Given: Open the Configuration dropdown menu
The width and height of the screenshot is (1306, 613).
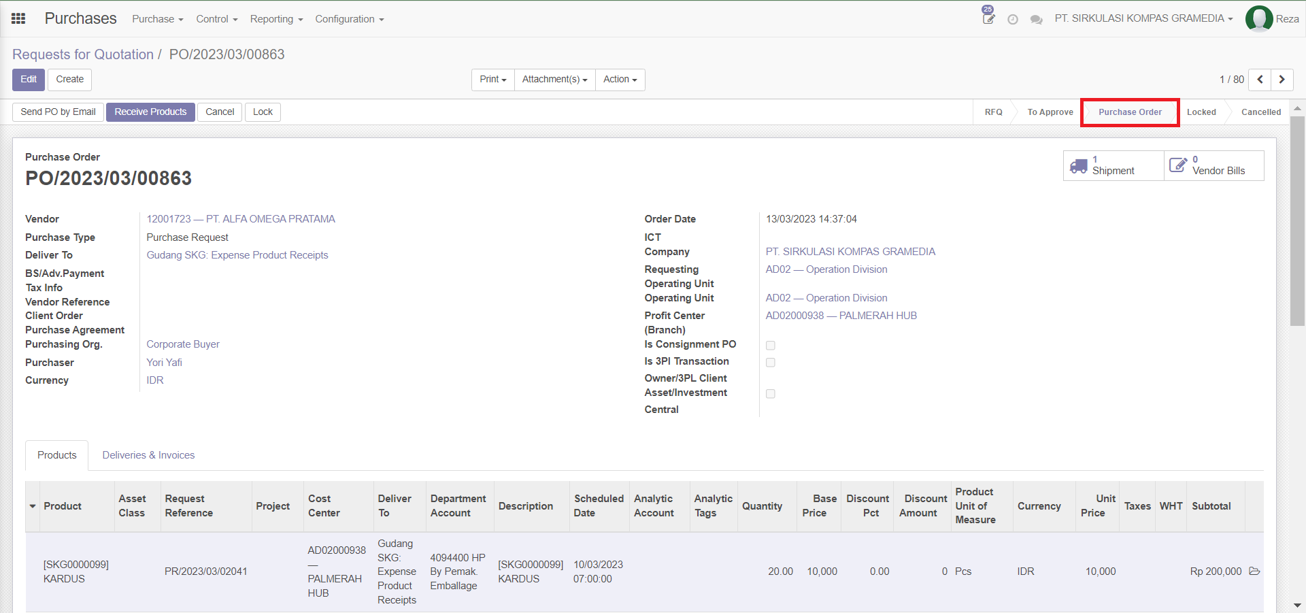Looking at the screenshot, I should 350,19.
